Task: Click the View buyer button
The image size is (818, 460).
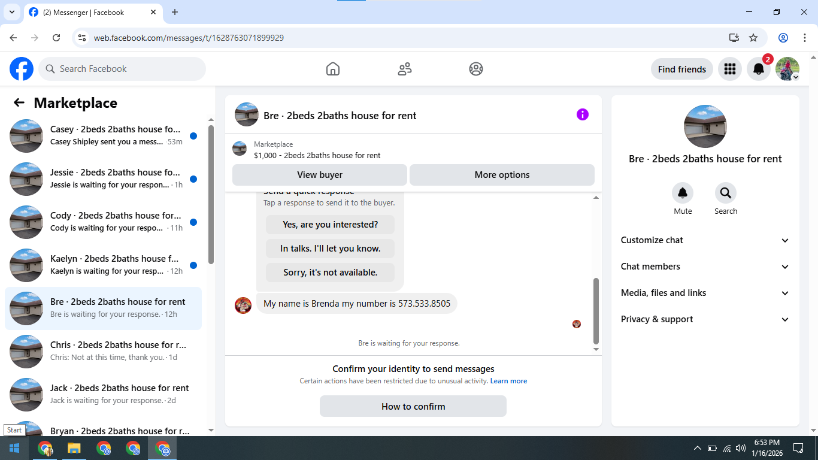Action: pyautogui.click(x=320, y=175)
